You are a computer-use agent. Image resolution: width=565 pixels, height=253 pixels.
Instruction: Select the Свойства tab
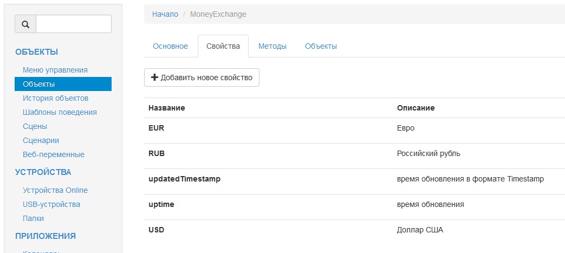point(223,46)
